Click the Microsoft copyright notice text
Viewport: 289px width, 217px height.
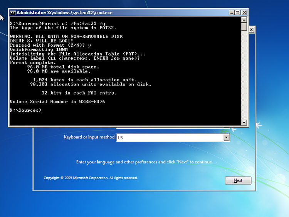91,178
